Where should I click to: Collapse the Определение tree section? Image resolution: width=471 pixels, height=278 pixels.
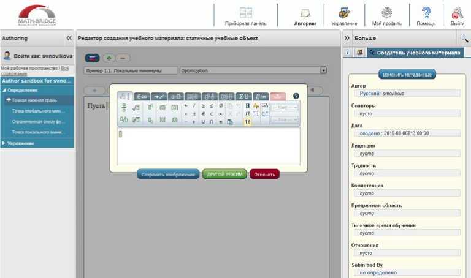(x=4, y=90)
